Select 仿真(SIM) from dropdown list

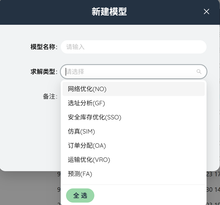pyautogui.click(x=134, y=132)
